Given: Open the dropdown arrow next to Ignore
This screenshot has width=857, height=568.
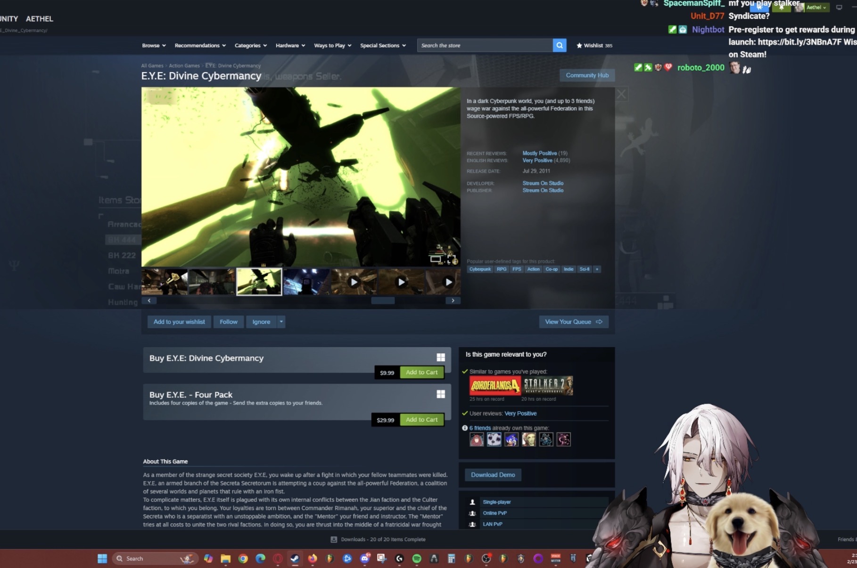Looking at the screenshot, I should point(281,322).
